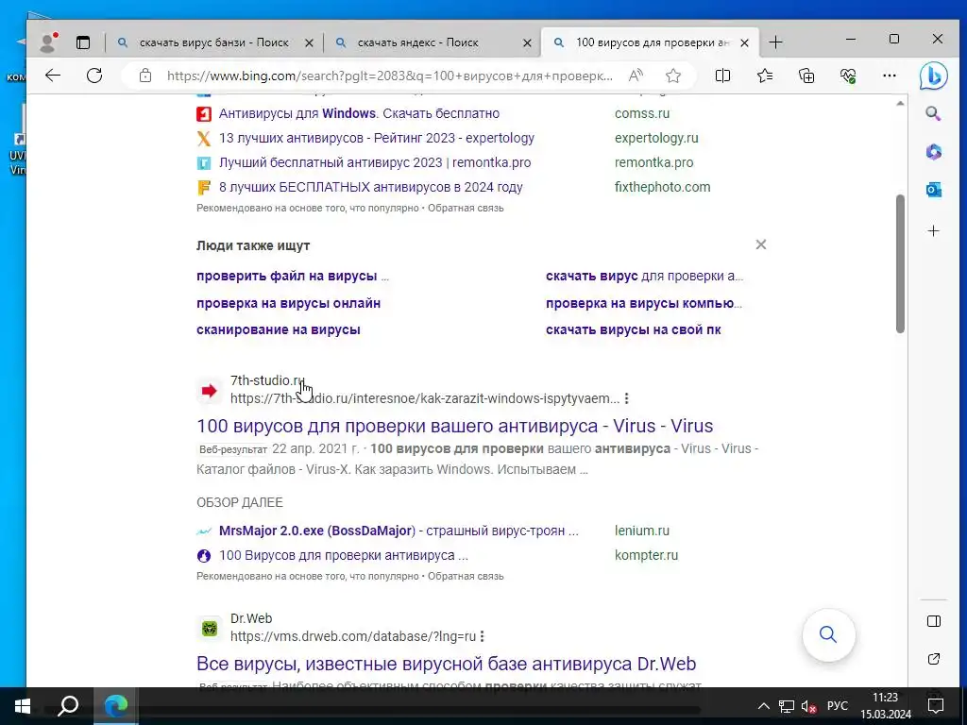The image size is (967, 725).
Task: Open the Edge profile icon
Action: [x=48, y=42]
